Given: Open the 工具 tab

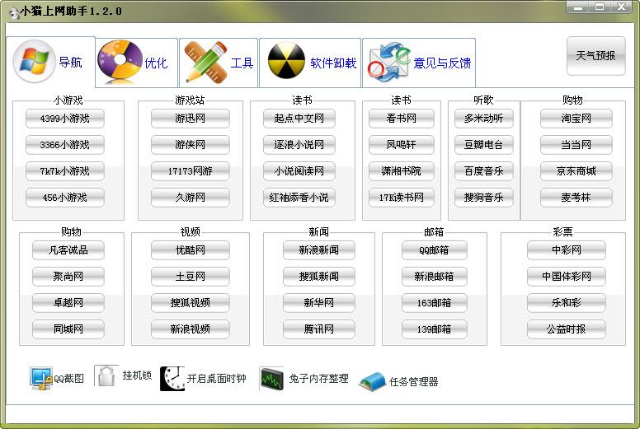Looking at the screenshot, I should point(219,63).
